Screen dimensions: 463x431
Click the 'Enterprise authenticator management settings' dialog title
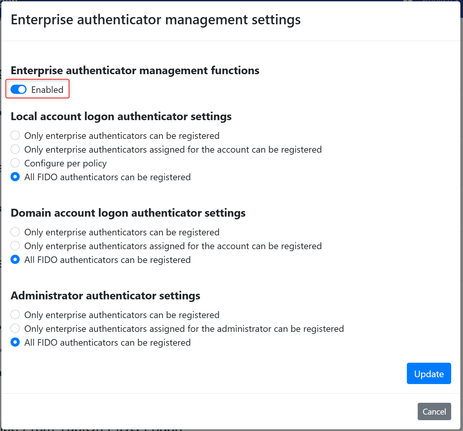(x=156, y=20)
